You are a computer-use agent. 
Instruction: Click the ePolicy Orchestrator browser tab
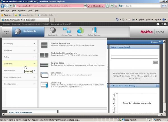point(25,20)
